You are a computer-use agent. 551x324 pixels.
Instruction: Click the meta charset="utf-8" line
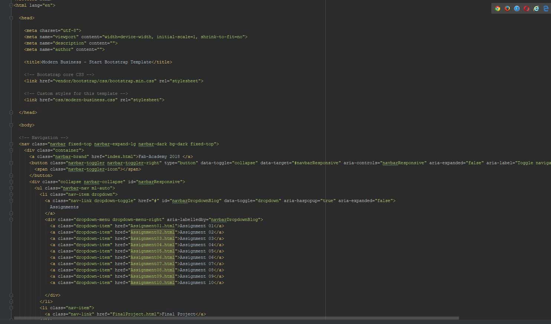pos(53,30)
